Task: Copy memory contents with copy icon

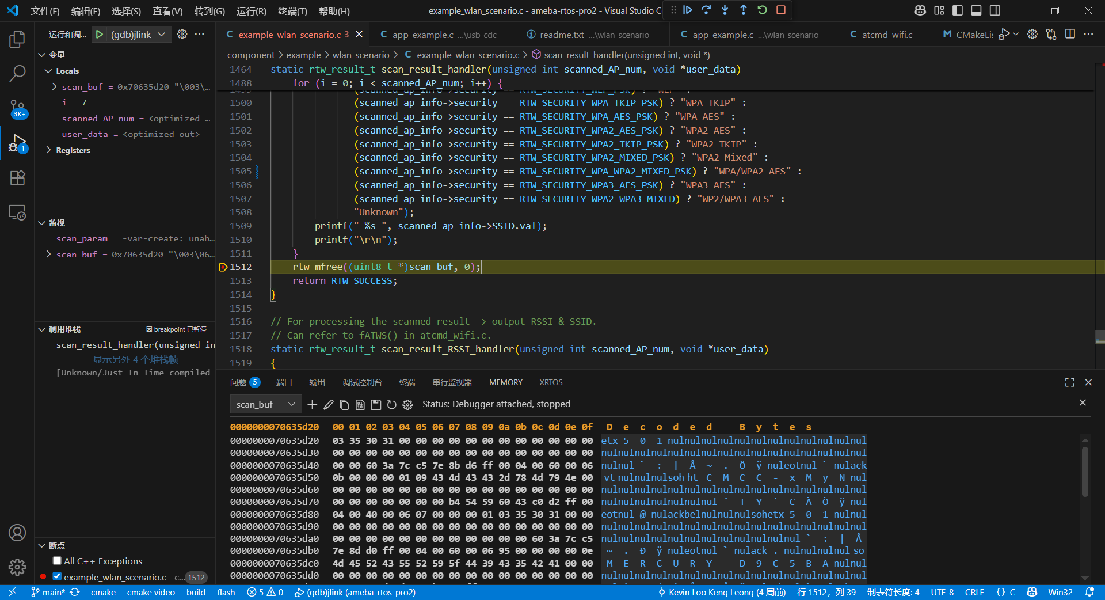Action: [x=344, y=405]
